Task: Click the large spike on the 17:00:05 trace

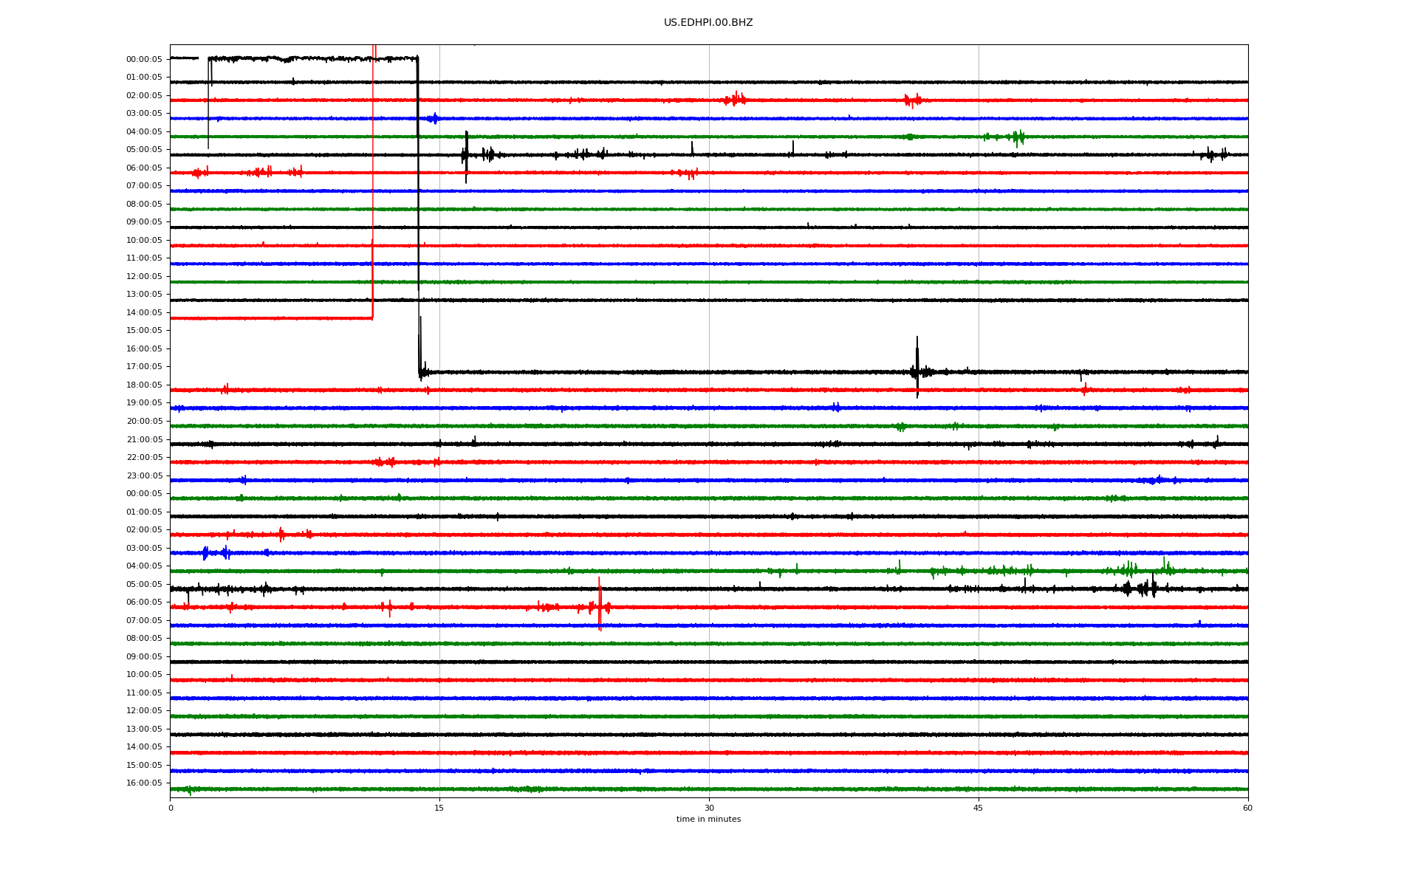Action: click(x=917, y=367)
